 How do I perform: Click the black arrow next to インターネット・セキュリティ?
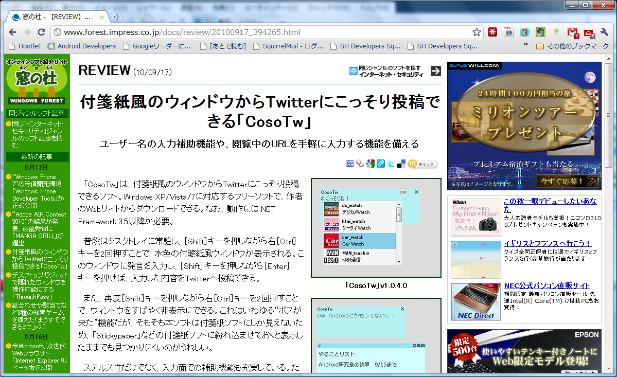pyautogui.click(x=435, y=71)
